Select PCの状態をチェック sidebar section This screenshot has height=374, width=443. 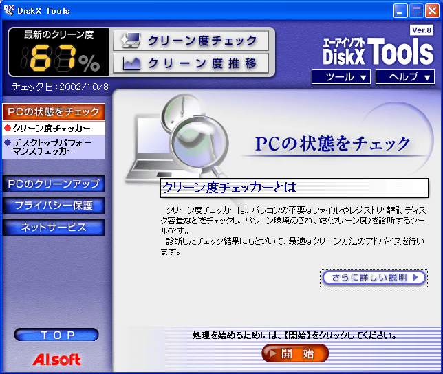pos(54,112)
